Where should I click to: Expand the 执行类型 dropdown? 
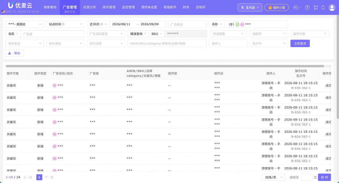pos(65,43)
